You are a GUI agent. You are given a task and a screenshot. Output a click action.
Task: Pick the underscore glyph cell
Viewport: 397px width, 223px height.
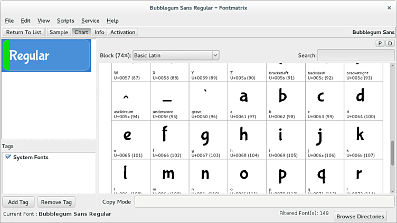click(x=169, y=101)
